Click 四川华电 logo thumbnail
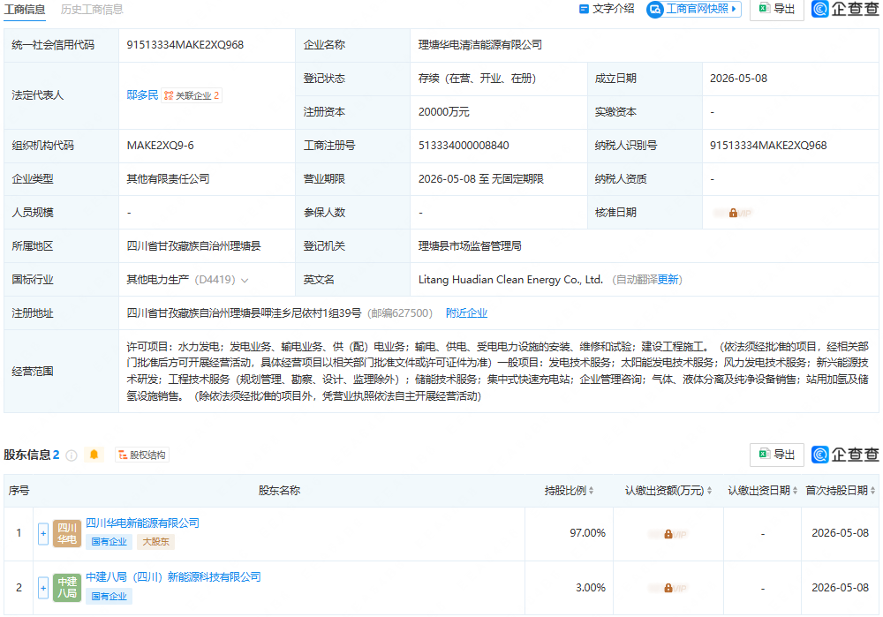This screenshot has height=617, width=883. click(67, 534)
